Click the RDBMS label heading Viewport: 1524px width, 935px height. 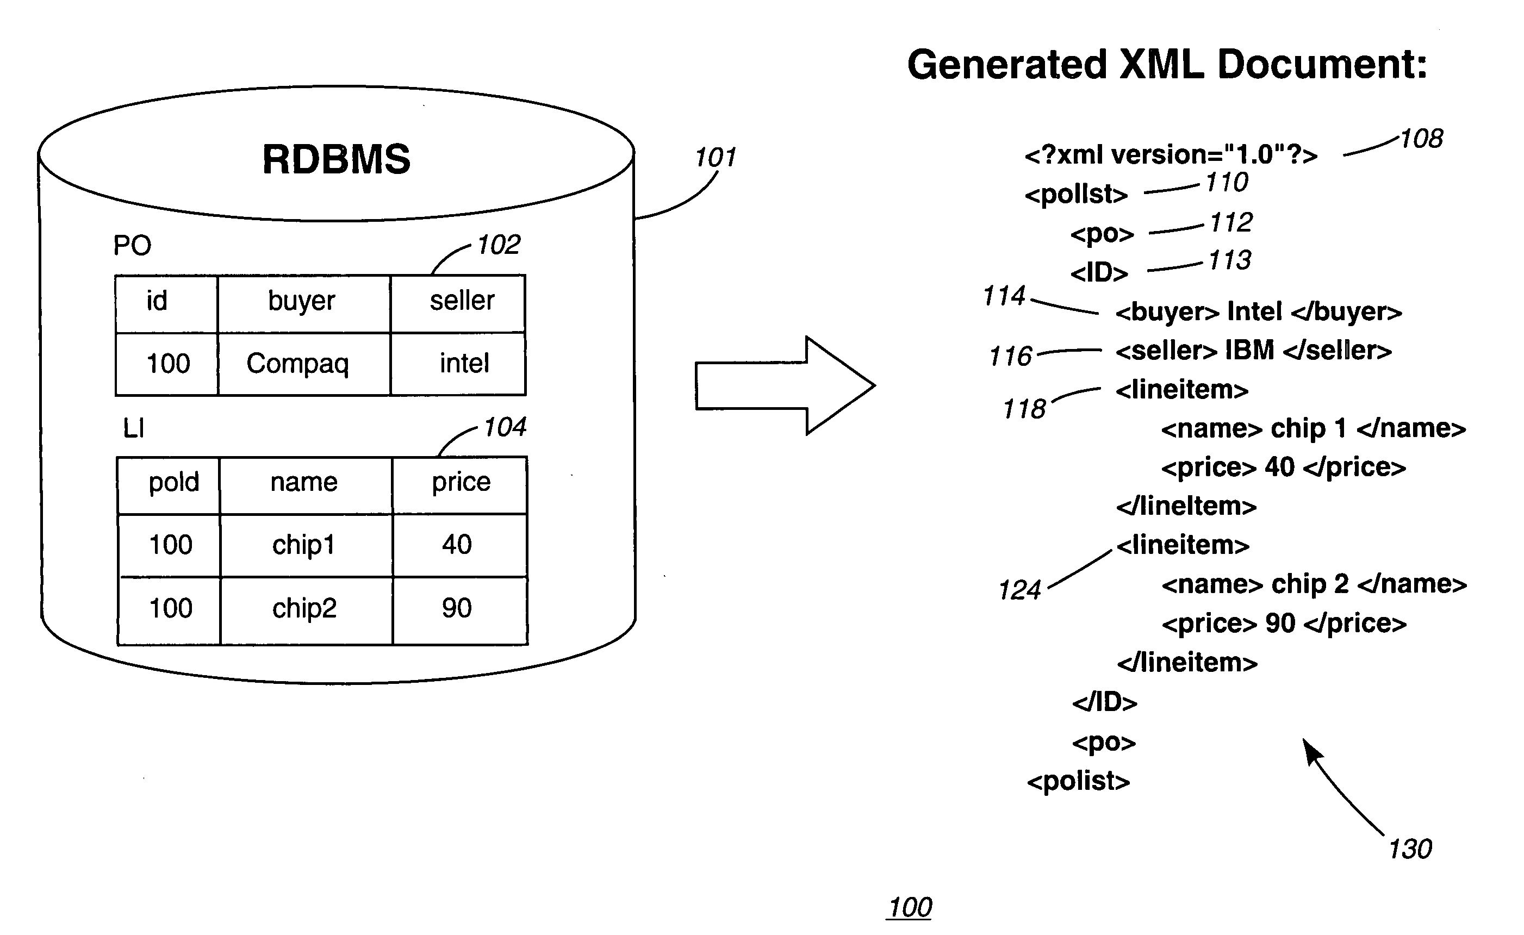(x=315, y=129)
